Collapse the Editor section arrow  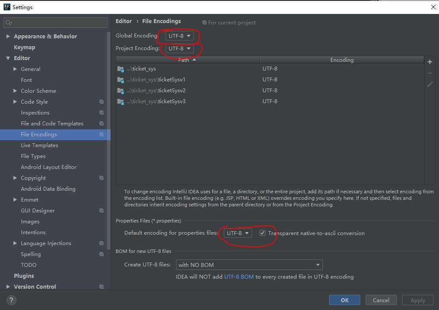click(8, 58)
